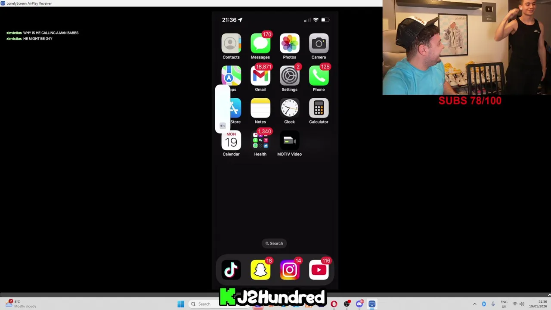
Task: Open the Phone app with 125 badge
Action: tap(319, 76)
